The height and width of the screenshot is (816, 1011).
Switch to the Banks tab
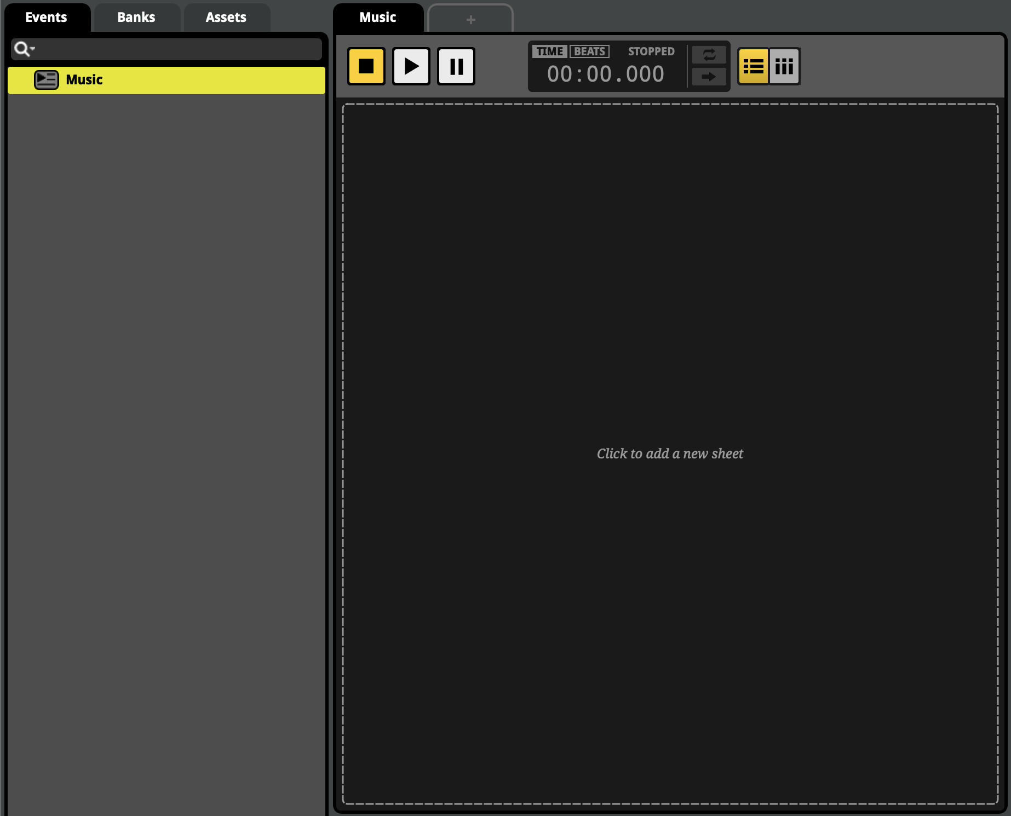(136, 18)
